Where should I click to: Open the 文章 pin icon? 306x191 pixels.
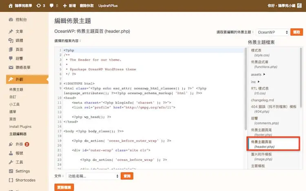(x=11, y=31)
